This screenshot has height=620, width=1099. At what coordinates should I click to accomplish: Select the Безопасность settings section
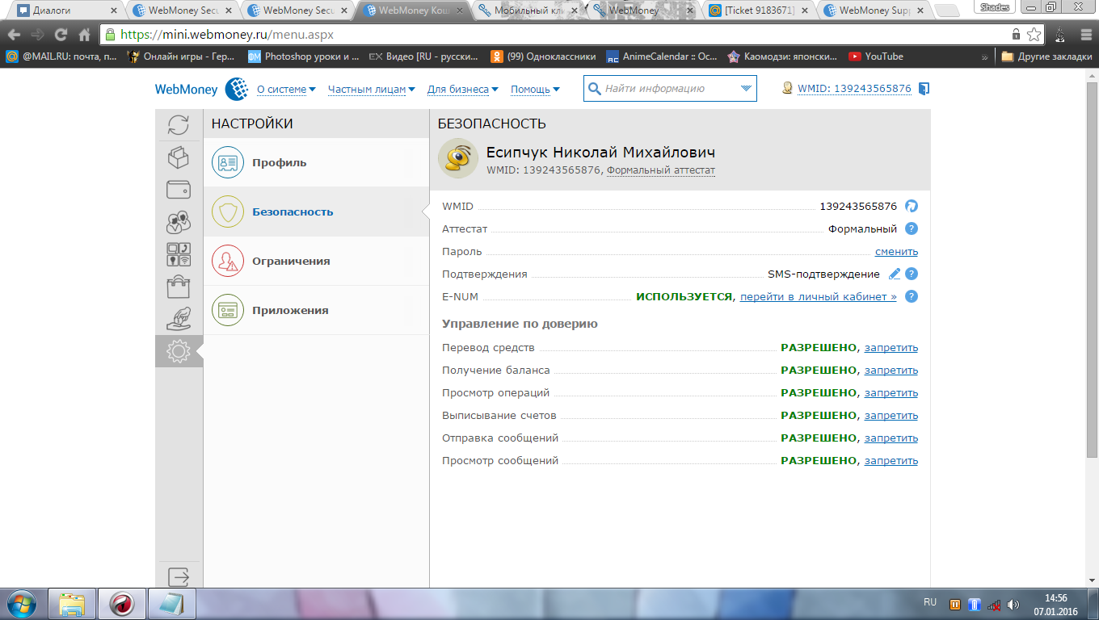316,212
